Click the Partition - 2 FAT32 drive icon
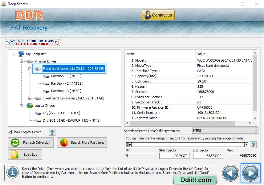 (46, 84)
